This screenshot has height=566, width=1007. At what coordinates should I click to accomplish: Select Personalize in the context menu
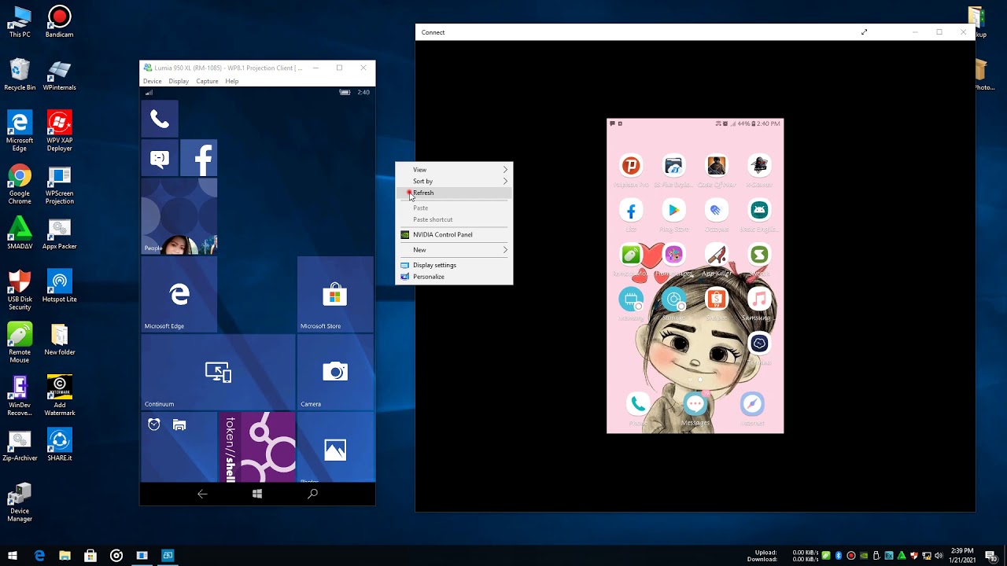coord(454,277)
